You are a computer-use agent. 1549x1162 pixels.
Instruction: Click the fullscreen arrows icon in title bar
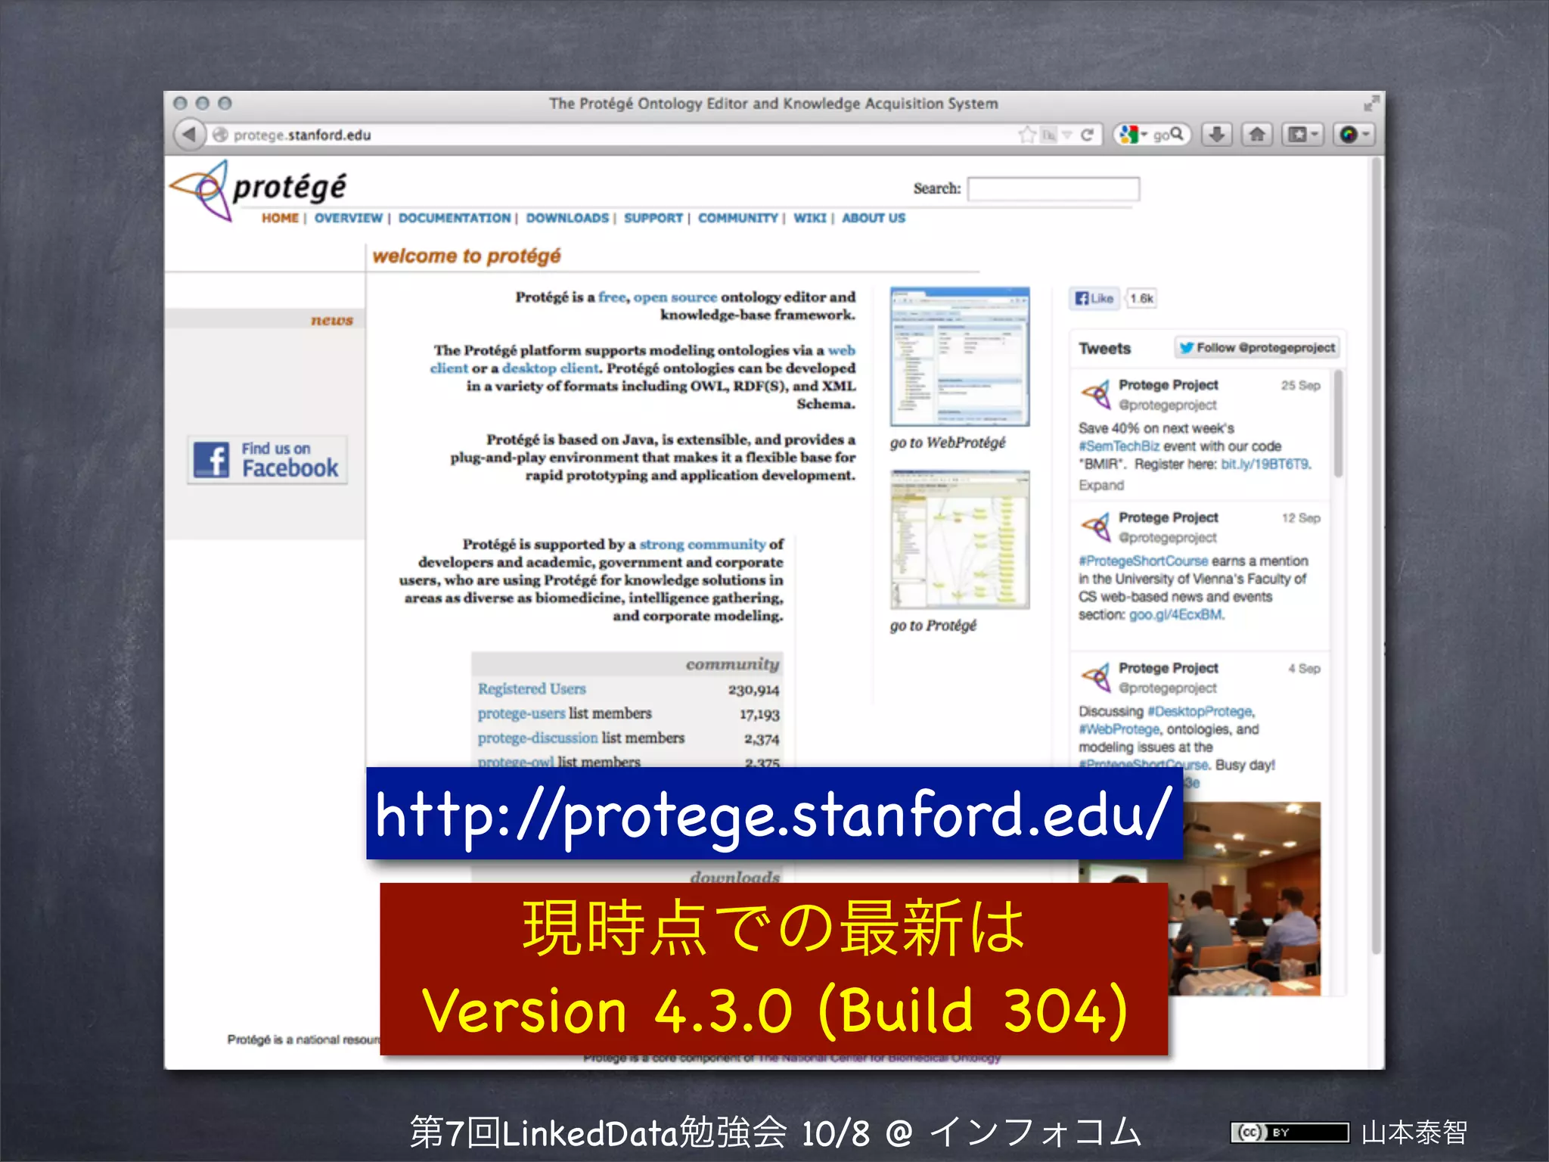point(1371,103)
